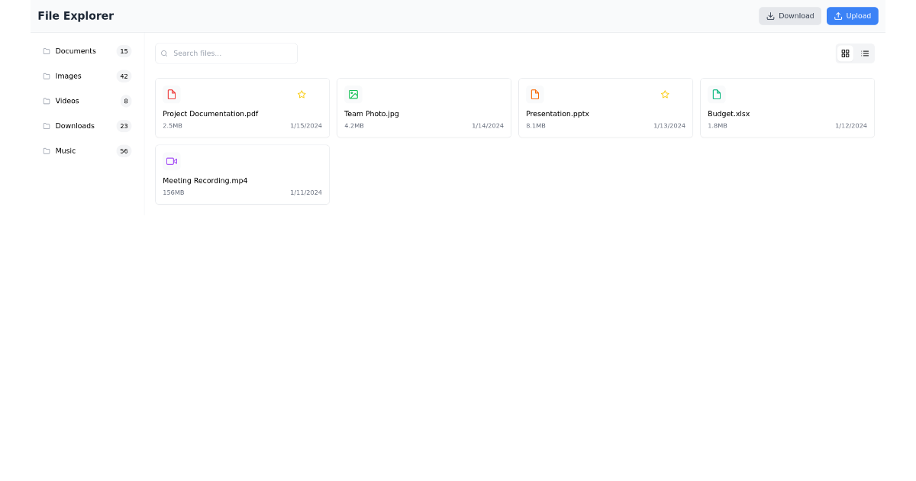The image size is (916, 481).
Task: Click the Download button
Action: pyautogui.click(x=789, y=15)
